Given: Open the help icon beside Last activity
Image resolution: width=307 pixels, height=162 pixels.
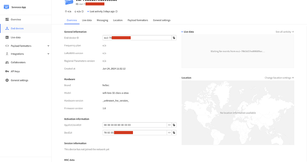Looking at the screenshot, I should coord(116,12).
